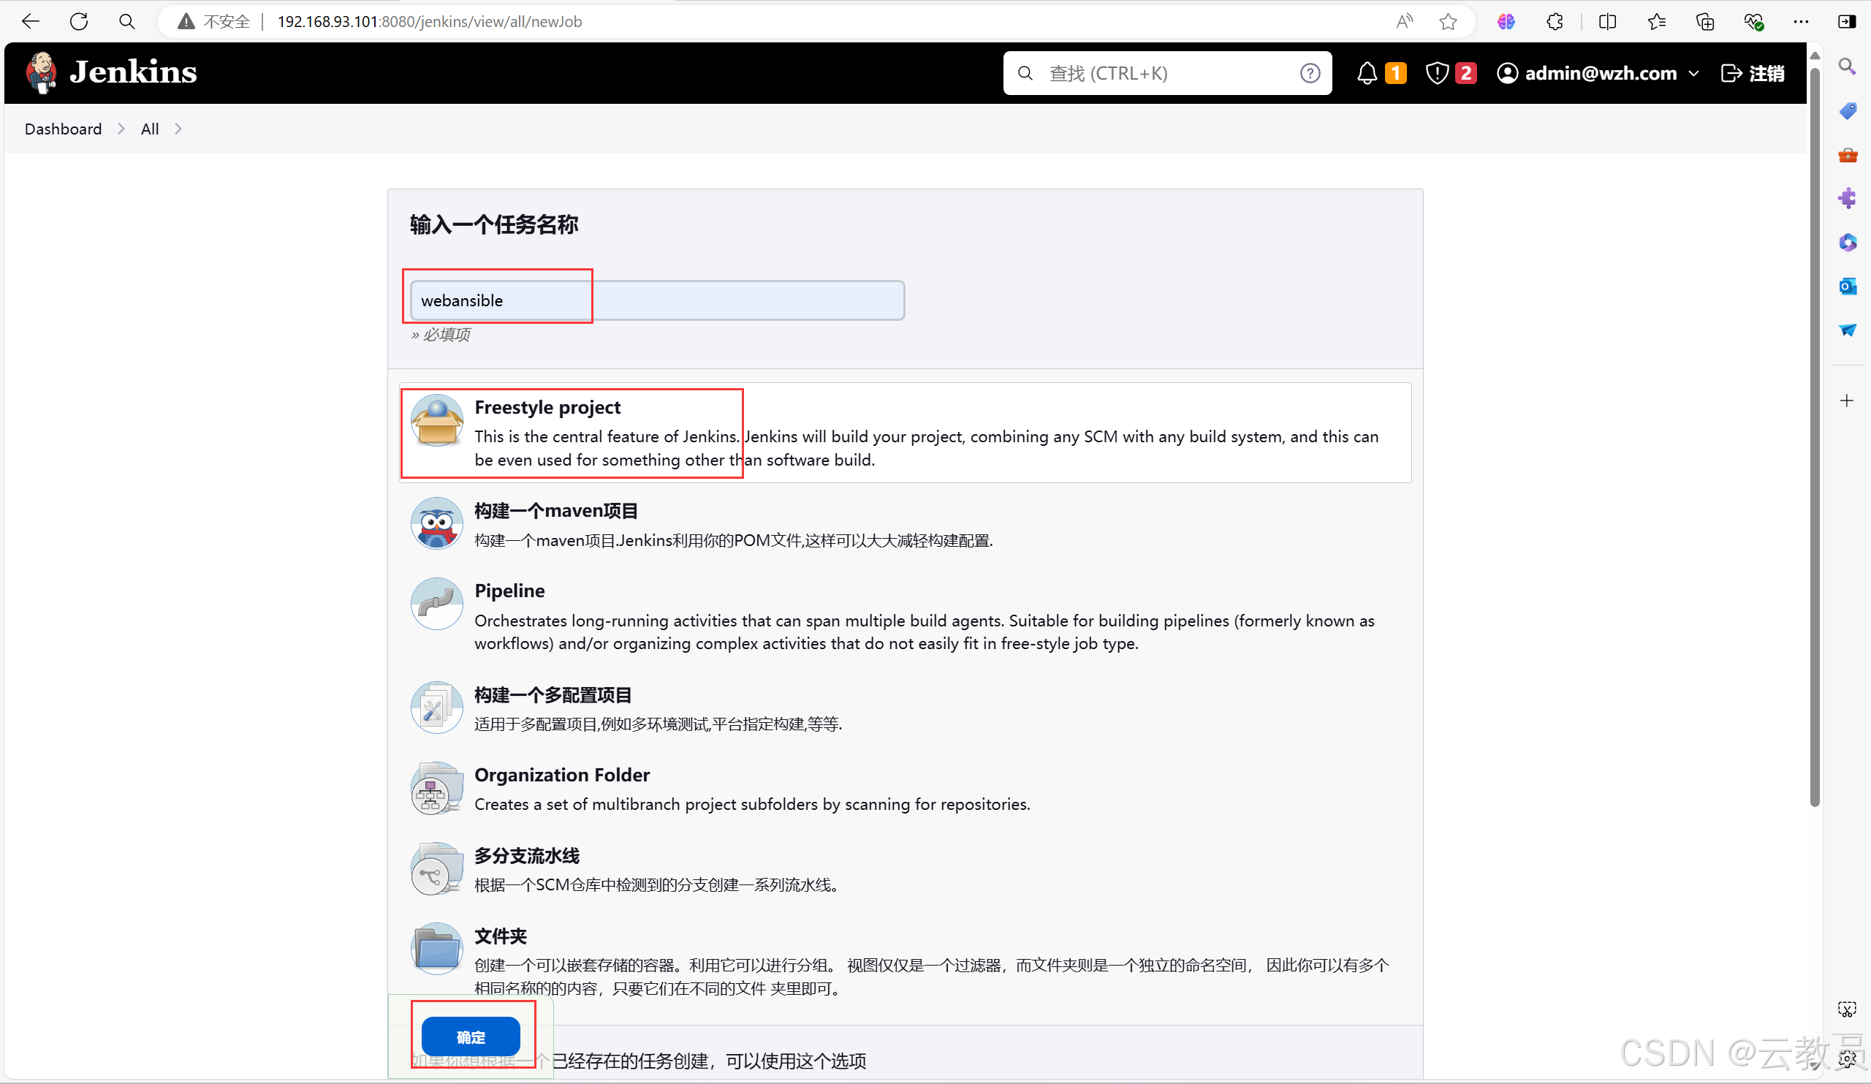The image size is (1871, 1084).
Task: Click the task name input field
Action: (657, 300)
